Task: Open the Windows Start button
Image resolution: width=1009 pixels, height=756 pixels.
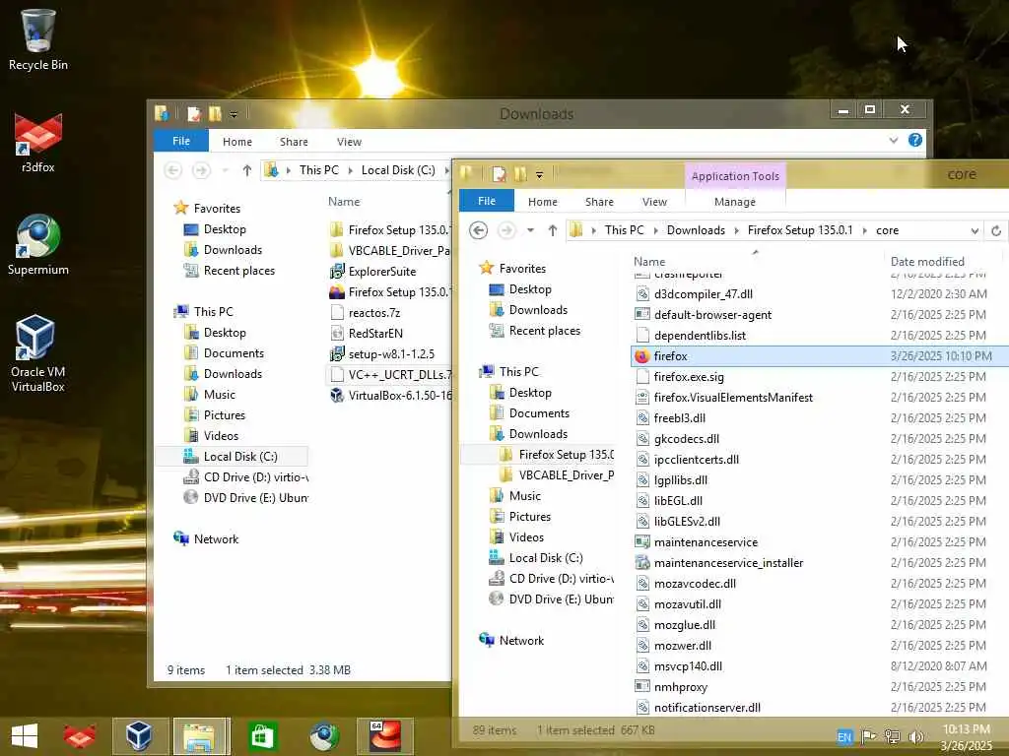Action: tap(25, 736)
